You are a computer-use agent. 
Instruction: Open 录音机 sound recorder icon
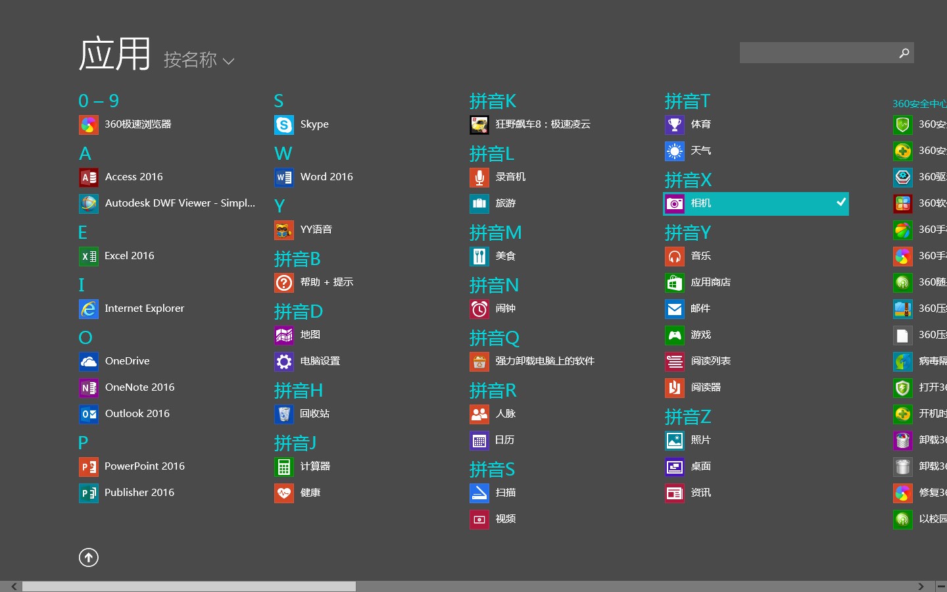click(x=479, y=177)
